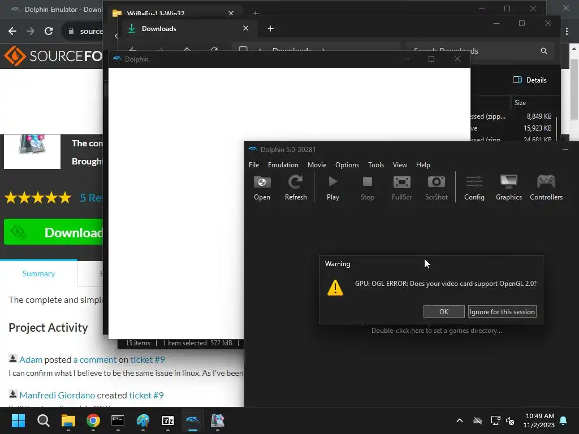Open the ticket #9 link in Adam's post
The width and height of the screenshot is (579, 434).
[x=148, y=360]
